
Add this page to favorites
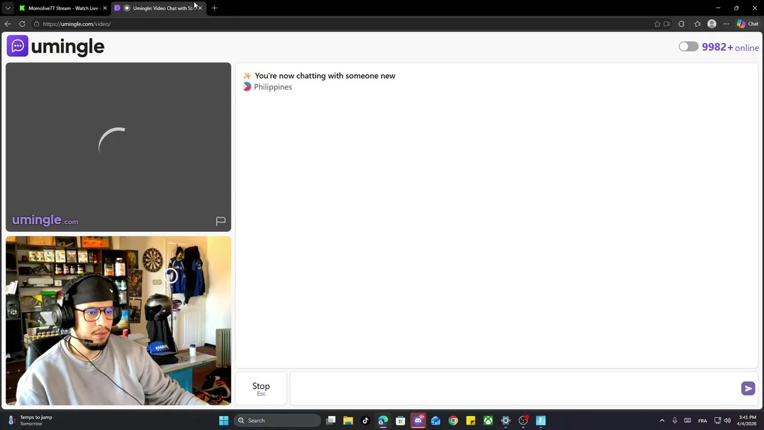(x=657, y=24)
